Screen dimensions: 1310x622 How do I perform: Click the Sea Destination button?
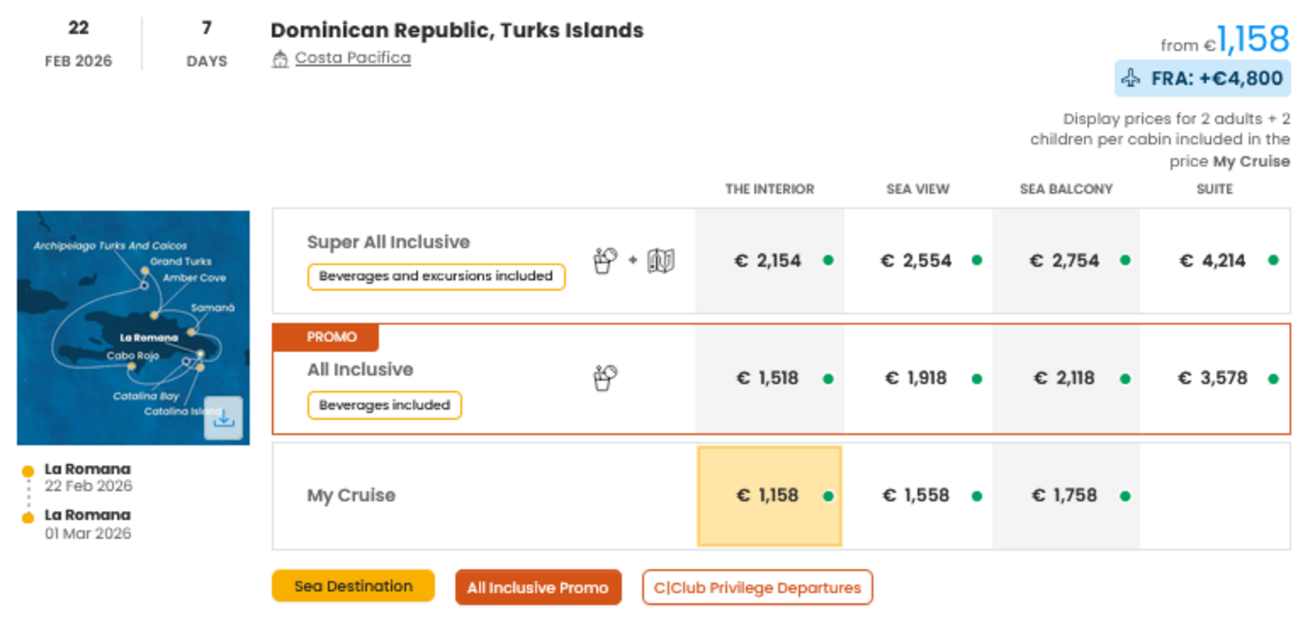pyautogui.click(x=352, y=585)
